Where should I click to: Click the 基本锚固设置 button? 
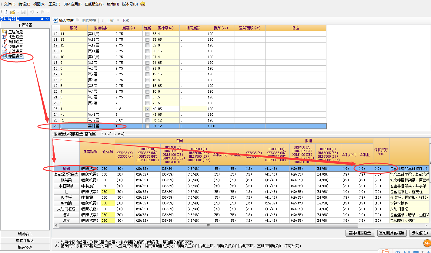(360, 233)
